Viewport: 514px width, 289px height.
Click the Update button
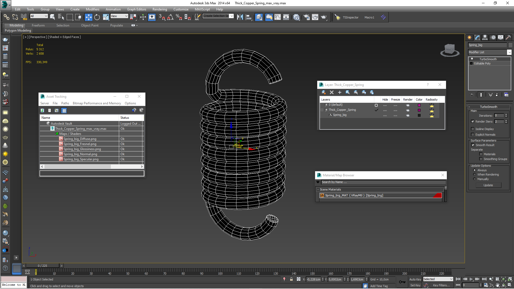pyautogui.click(x=488, y=185)
